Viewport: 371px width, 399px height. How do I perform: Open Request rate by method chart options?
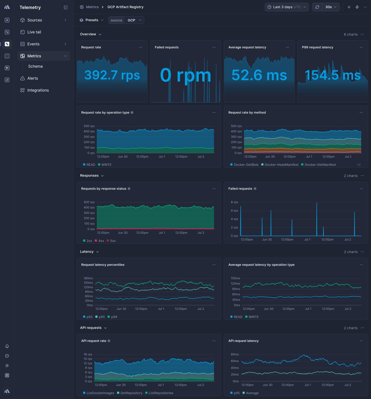pyautogui.click(x=361, y=113)
